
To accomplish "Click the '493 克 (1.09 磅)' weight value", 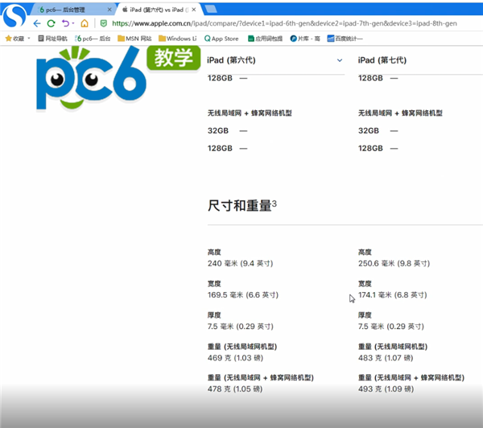I will 386,389.
